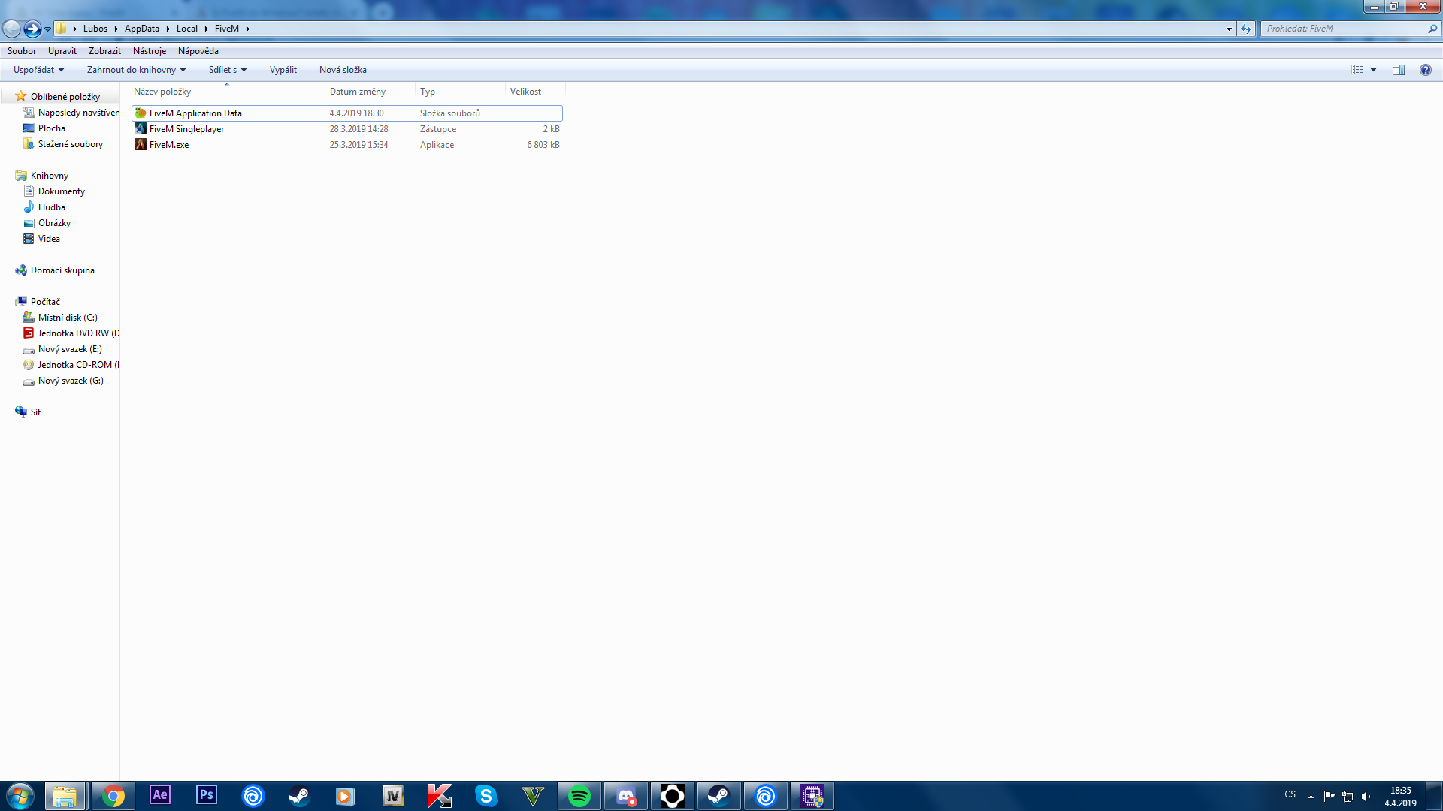Open the FiveM Application Data folder
Screen dimensions: 1443x811
coord(194,113)
